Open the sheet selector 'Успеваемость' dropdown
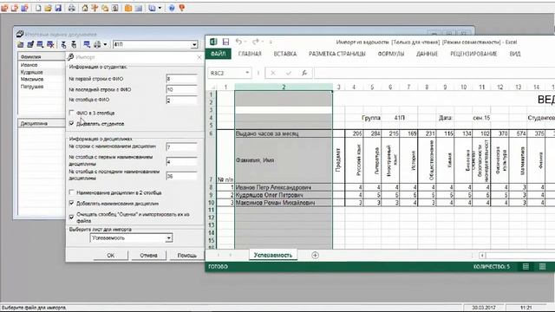This screenshot has height=312, width=555. 169,238
